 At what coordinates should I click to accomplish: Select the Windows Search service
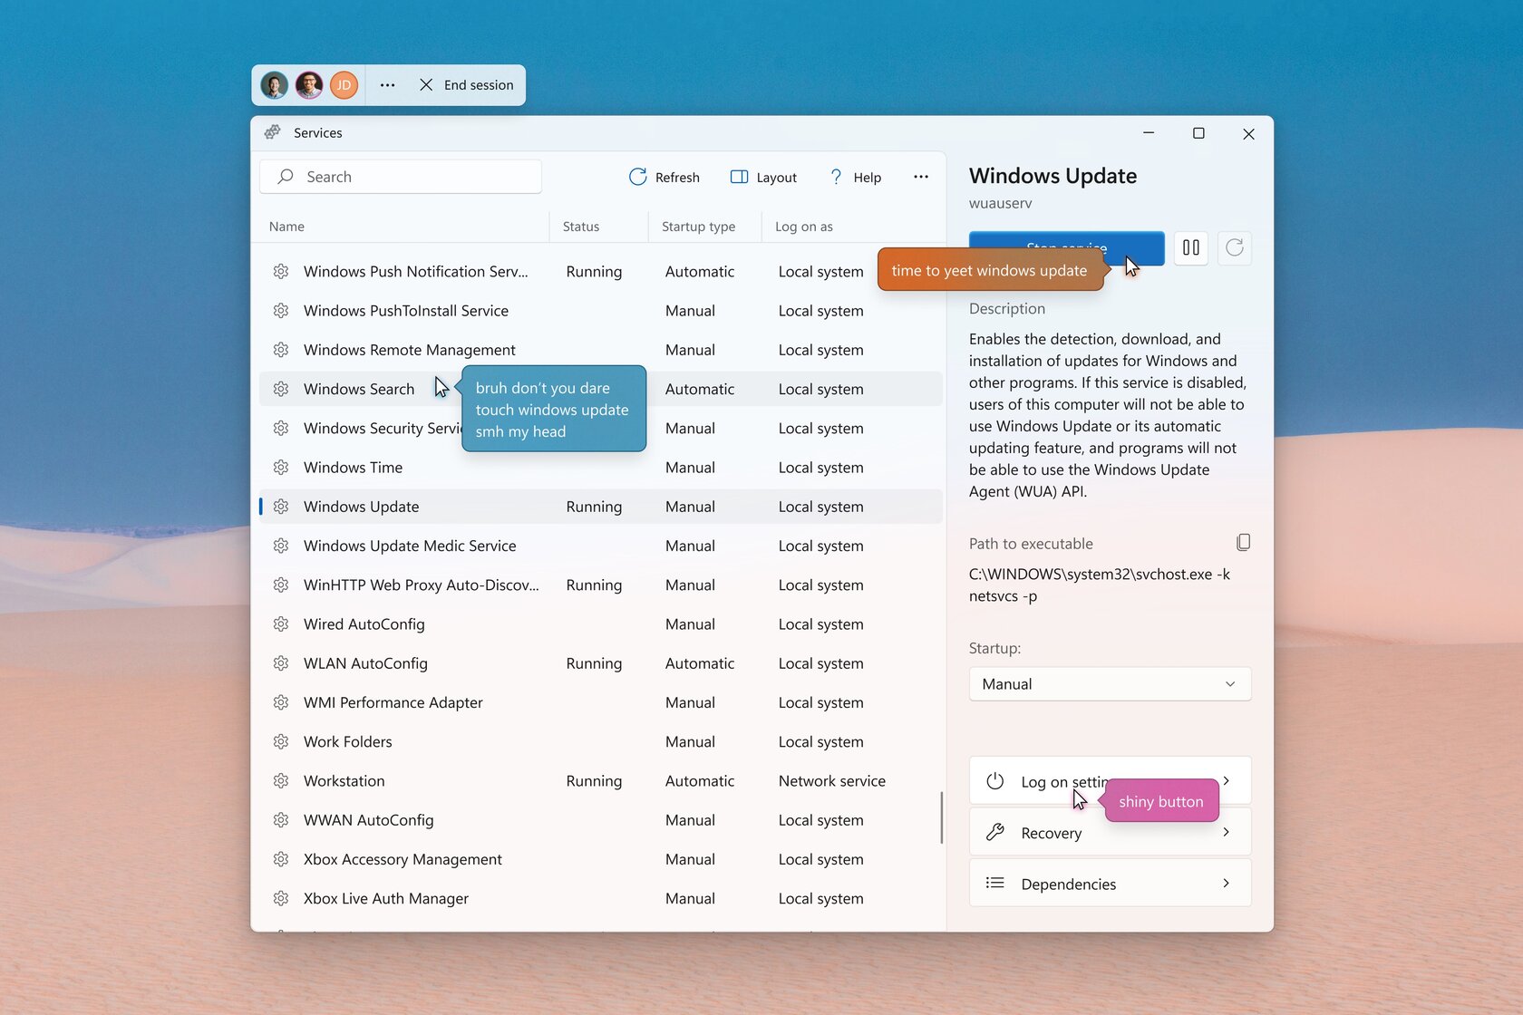pyautogui.click(x=600, y=389)
